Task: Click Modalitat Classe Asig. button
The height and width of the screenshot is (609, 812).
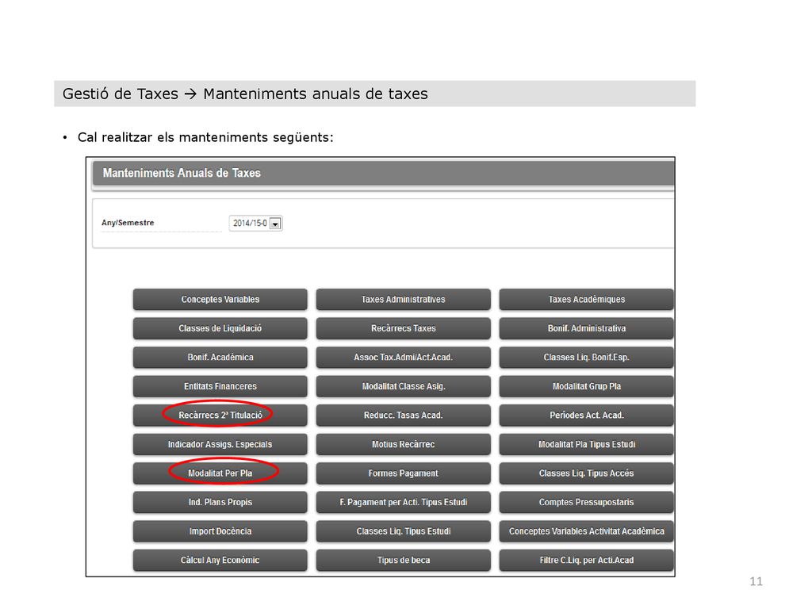Action: point(404,386)
